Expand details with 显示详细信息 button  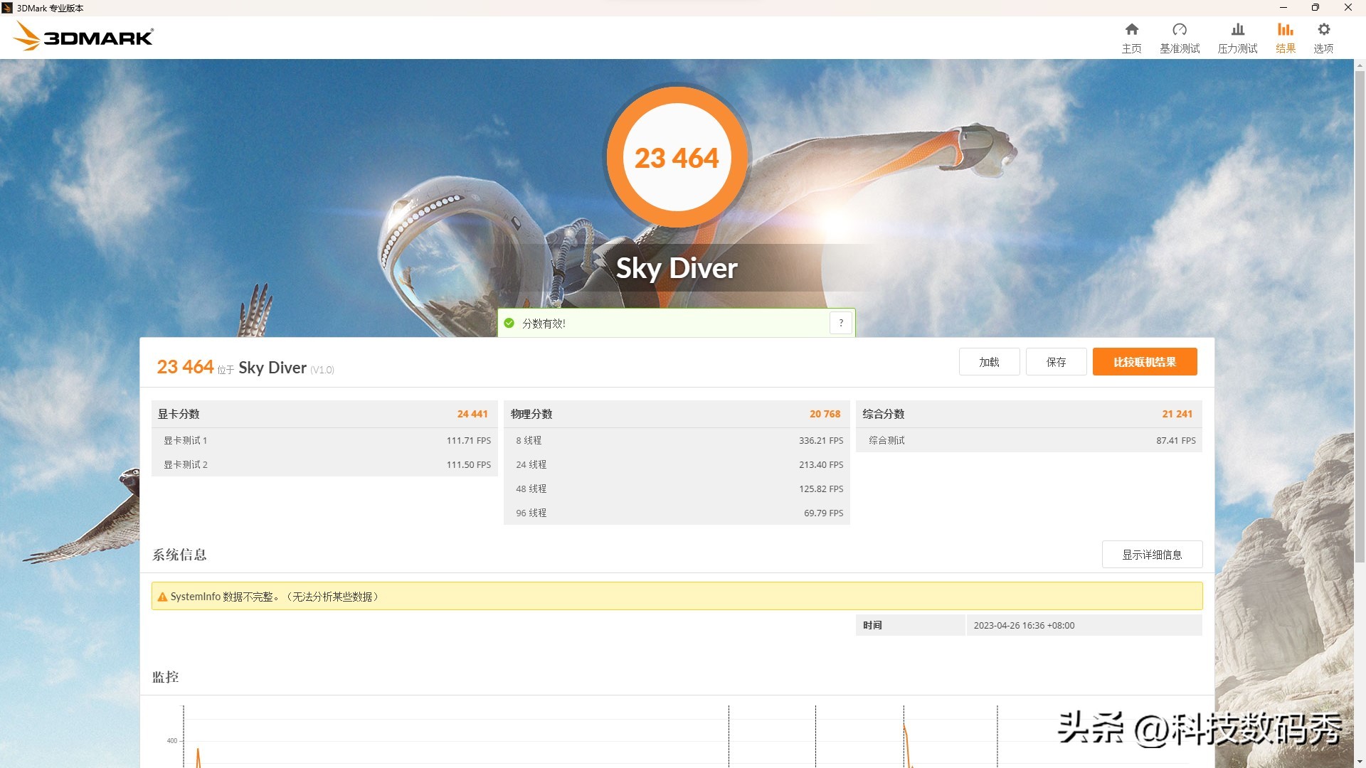pos(1152,555)
